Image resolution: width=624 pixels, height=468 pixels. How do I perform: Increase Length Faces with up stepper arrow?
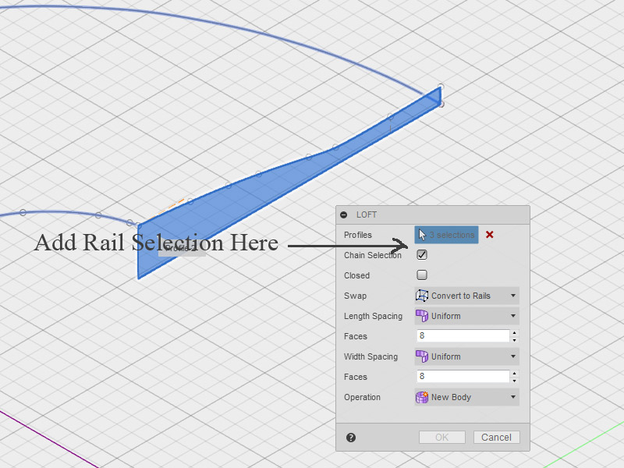click(x=515, y=333)
